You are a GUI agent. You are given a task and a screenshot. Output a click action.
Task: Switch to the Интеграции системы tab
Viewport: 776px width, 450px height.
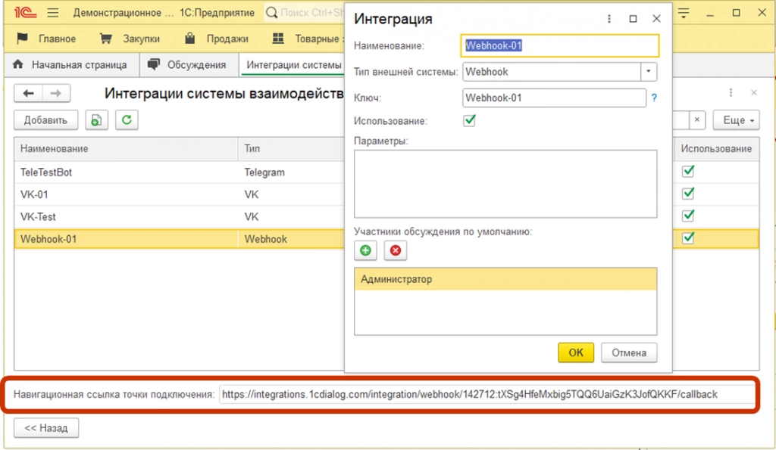point(293,65)
